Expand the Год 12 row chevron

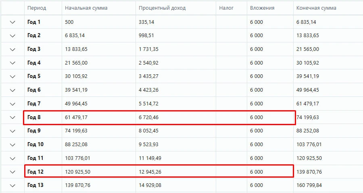coord(13,172)
